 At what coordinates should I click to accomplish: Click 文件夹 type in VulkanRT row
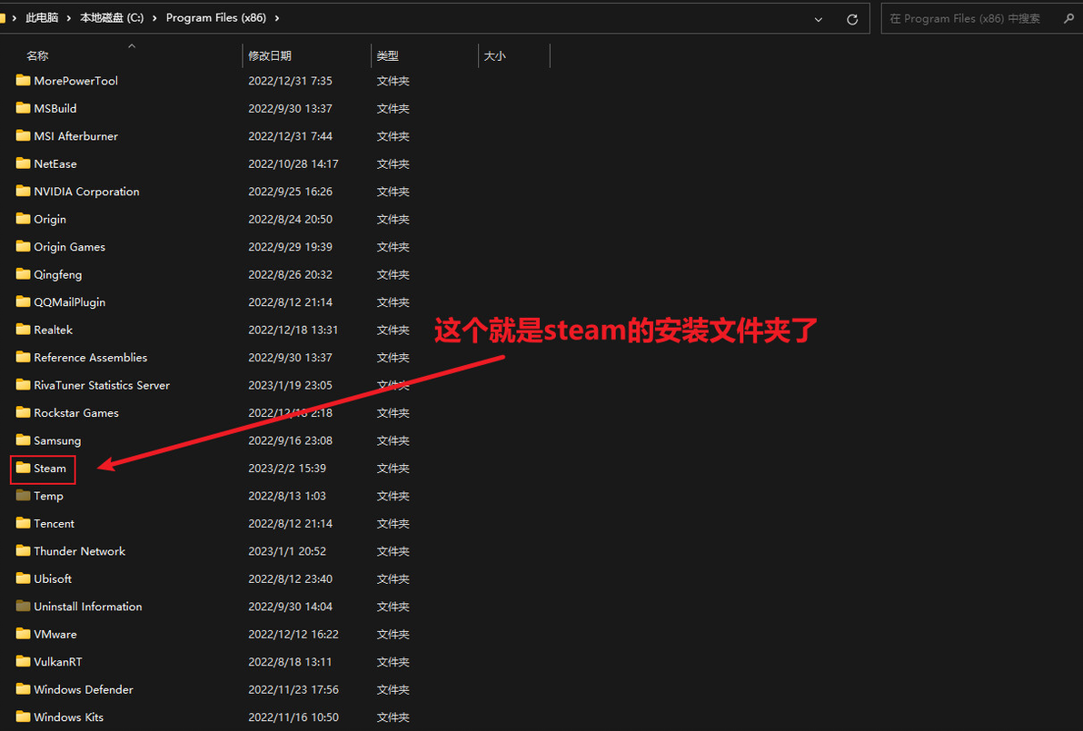click(393, 661)
